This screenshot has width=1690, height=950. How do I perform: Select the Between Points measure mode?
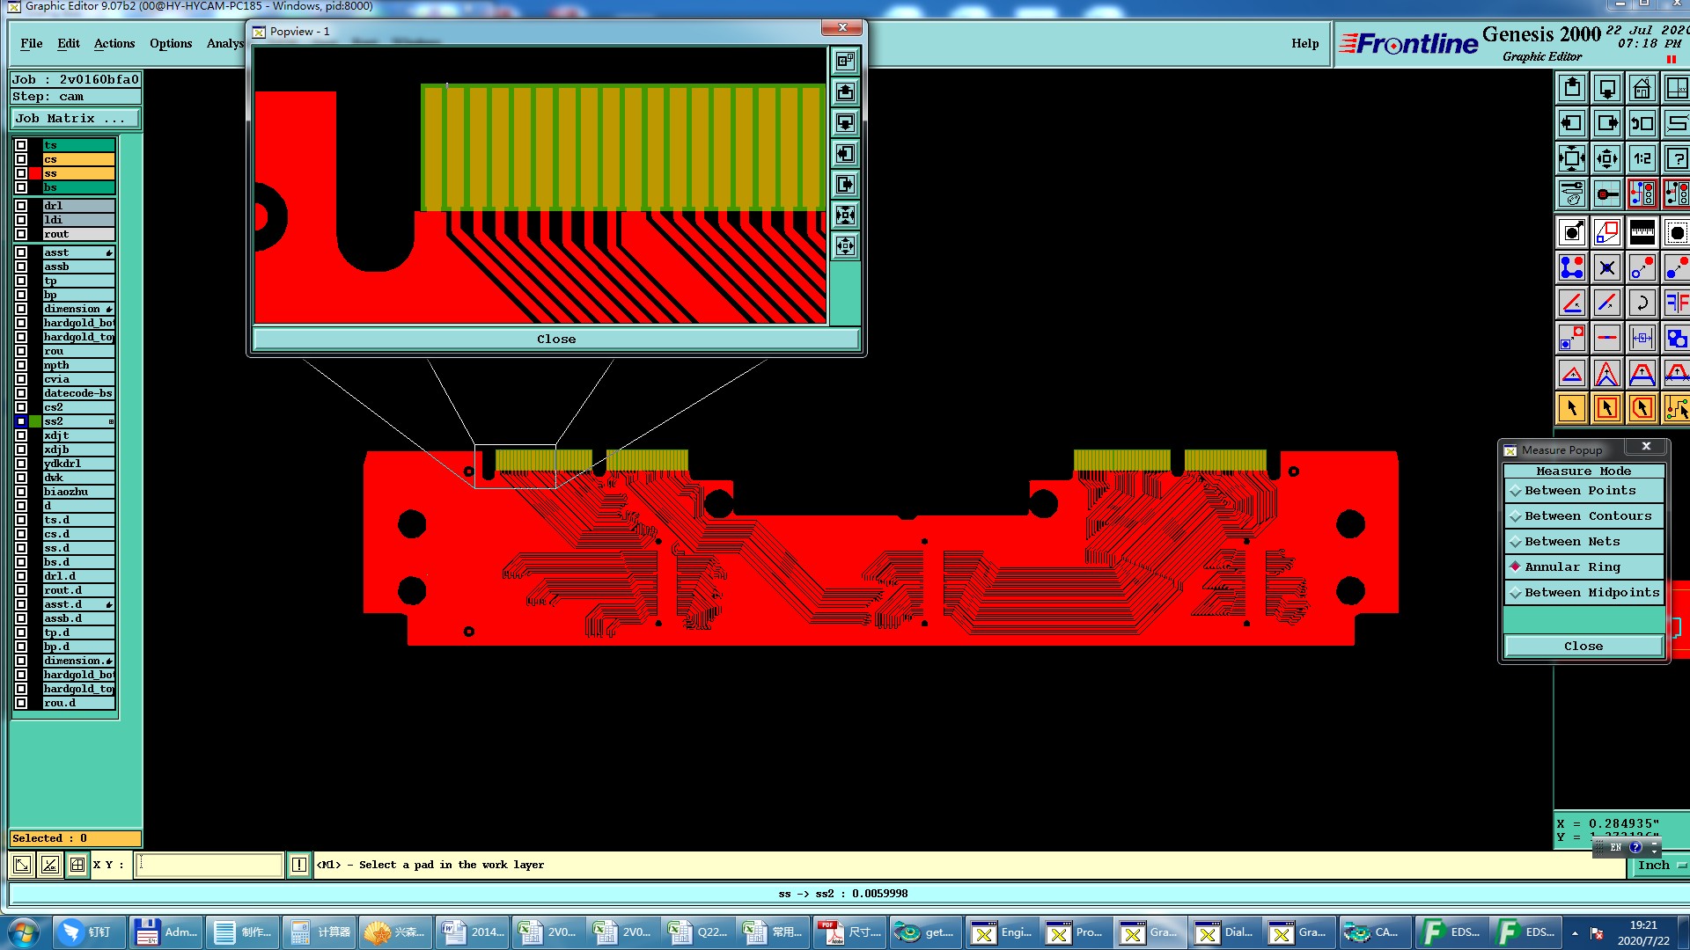point(1583,491)
